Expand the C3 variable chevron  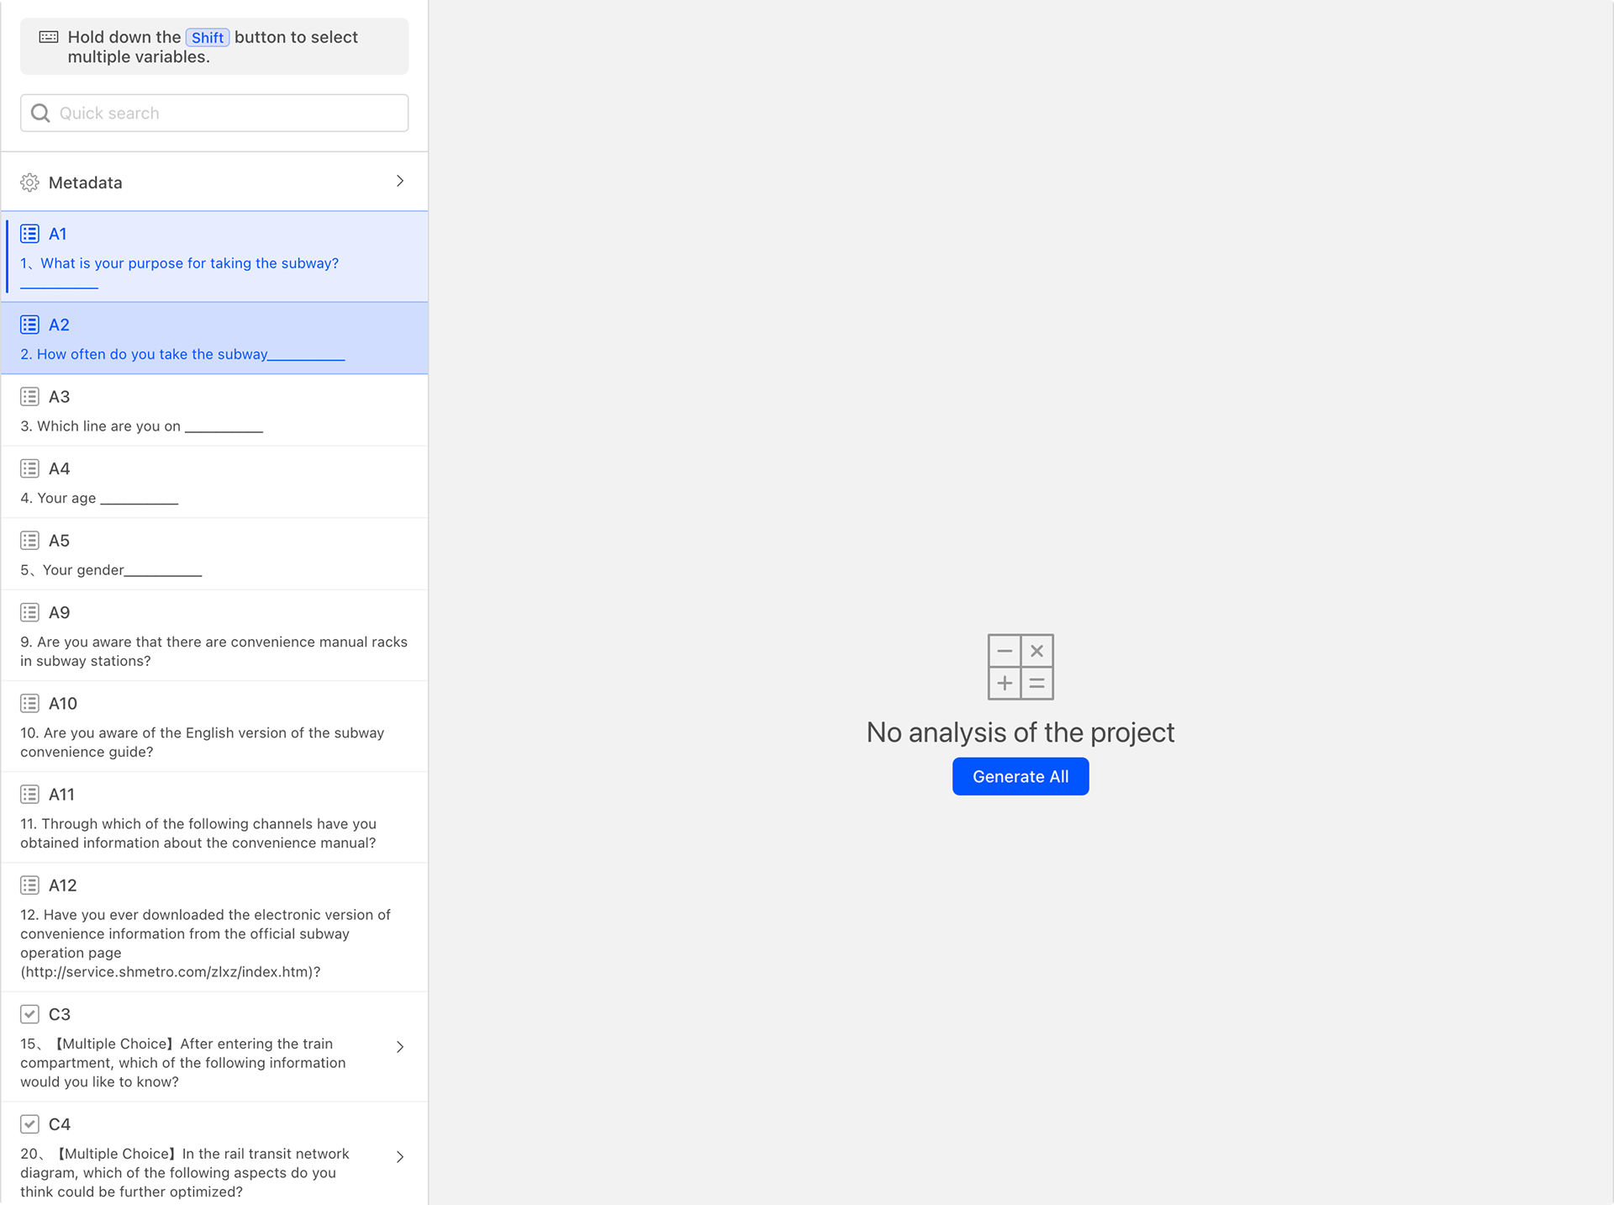(x=400, y=1047)
